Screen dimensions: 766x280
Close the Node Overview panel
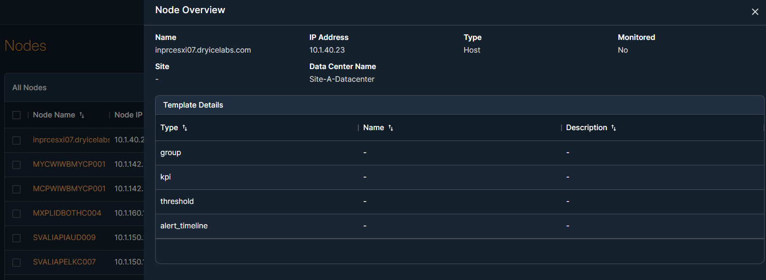point(755,12)
